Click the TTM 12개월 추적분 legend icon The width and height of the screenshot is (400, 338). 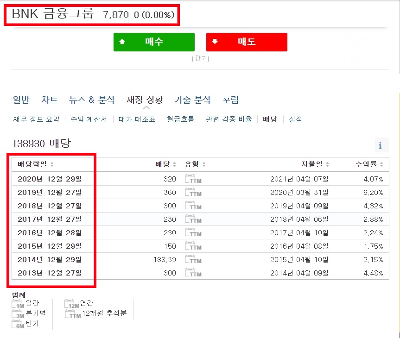coord(73,314)
